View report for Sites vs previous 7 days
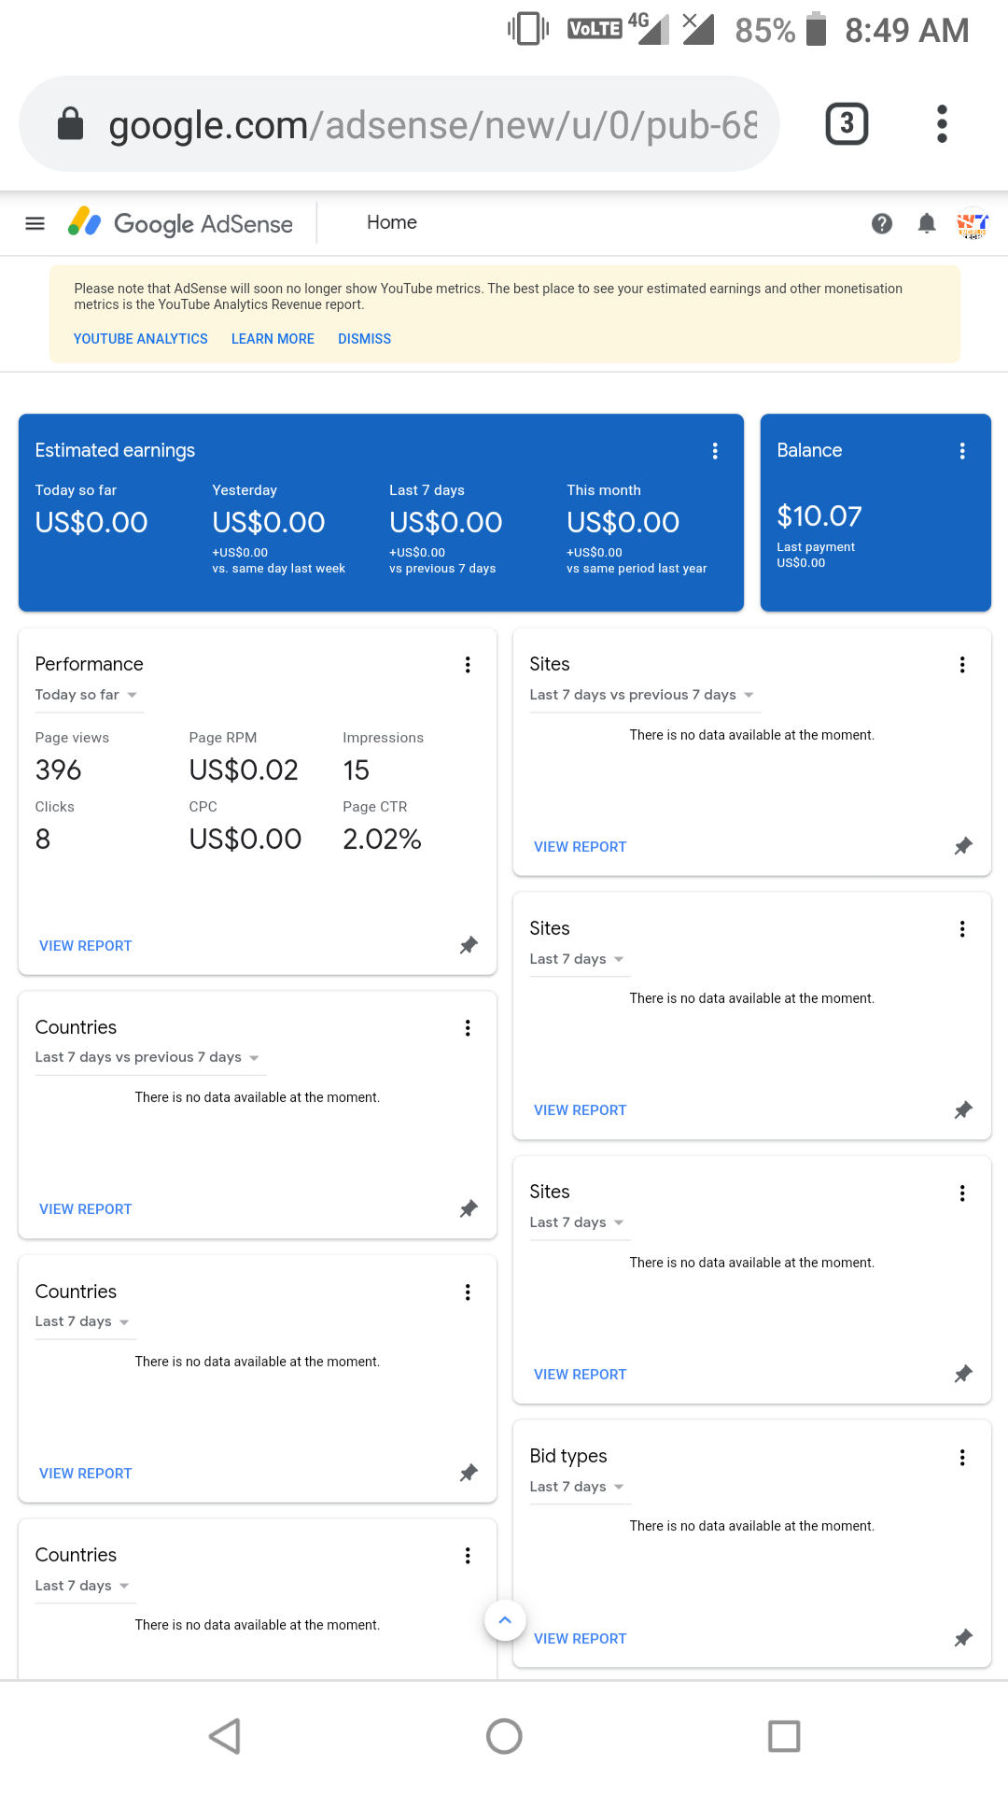Viewport: 1008px width, 1793px height. (x=581, y=847)
